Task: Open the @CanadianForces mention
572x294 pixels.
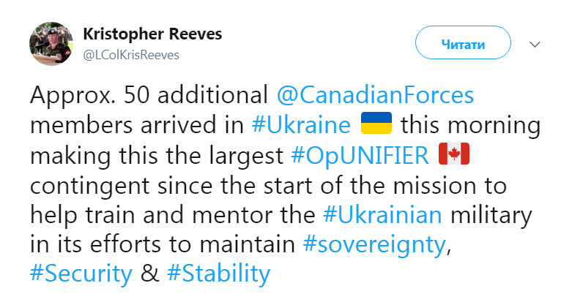Action: point(375,95)
